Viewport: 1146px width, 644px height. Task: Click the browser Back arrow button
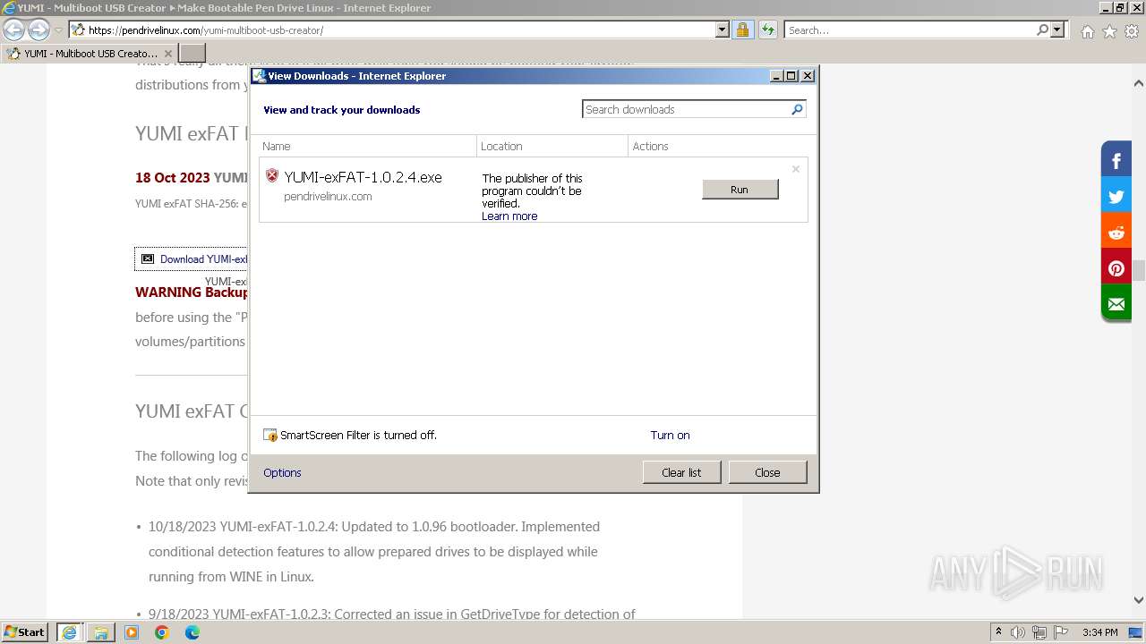pyautogui.click(x=13, y=30)
